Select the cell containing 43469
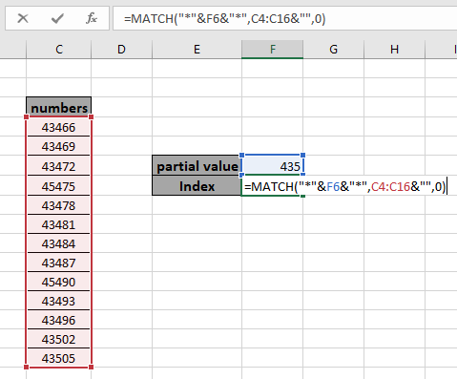Viewport: 457px width, 379px height. (x=59, y=146)
